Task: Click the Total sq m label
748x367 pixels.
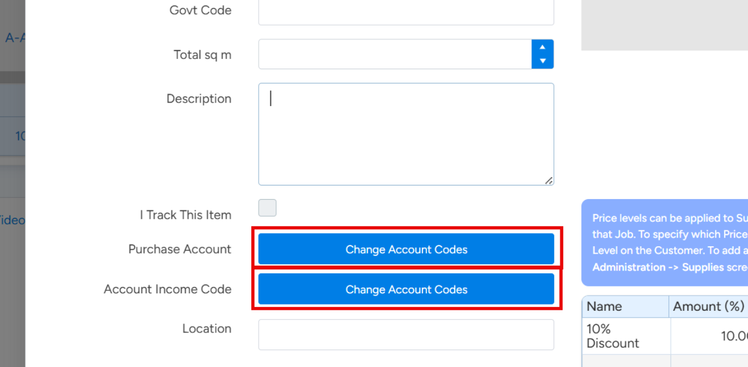Action: coord(202,55)
